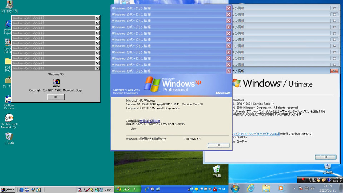This screenshot has height=193, width=343.
Task: Expand hidden tray icons chevron in XP taskbar
Action: [192, 189]
